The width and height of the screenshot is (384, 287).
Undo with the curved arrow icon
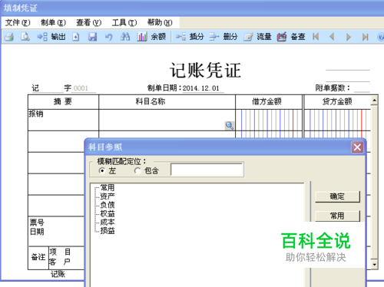point(109,37)
